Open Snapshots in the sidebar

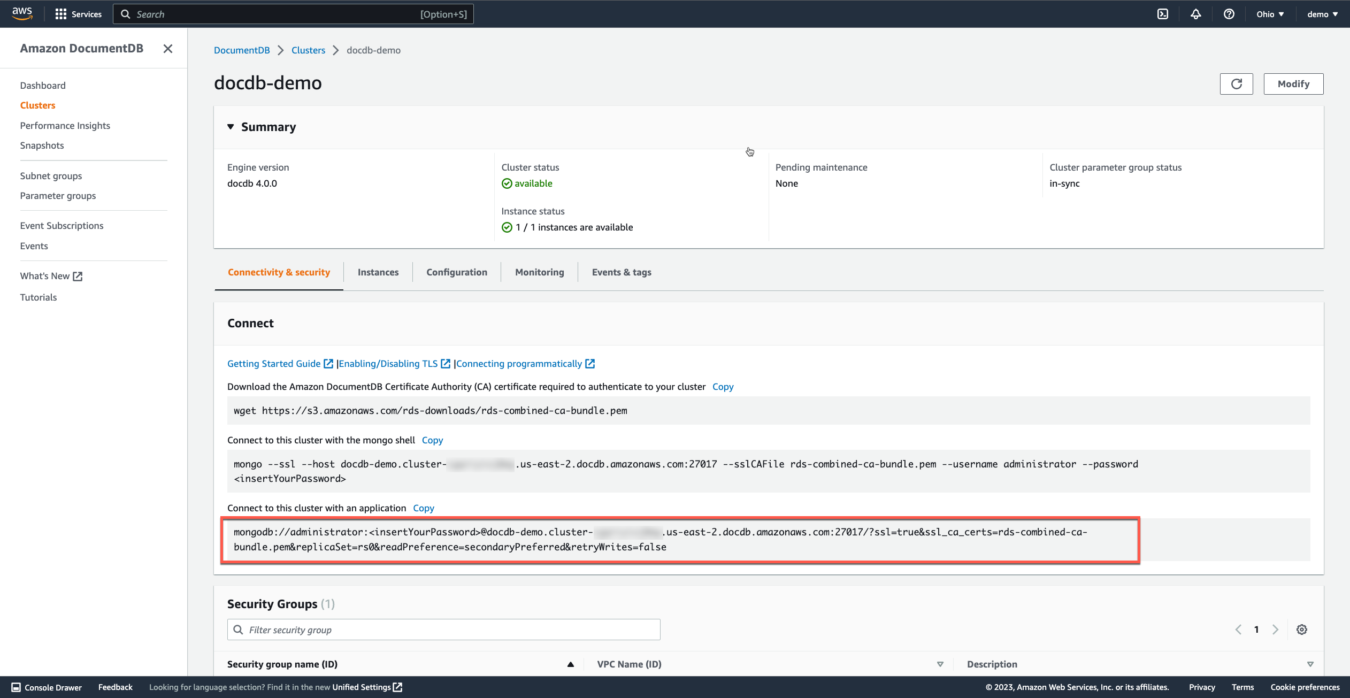click(42, 145)
